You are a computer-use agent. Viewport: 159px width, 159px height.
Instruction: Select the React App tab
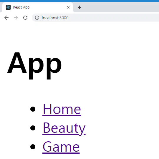(x=37, y=7)
